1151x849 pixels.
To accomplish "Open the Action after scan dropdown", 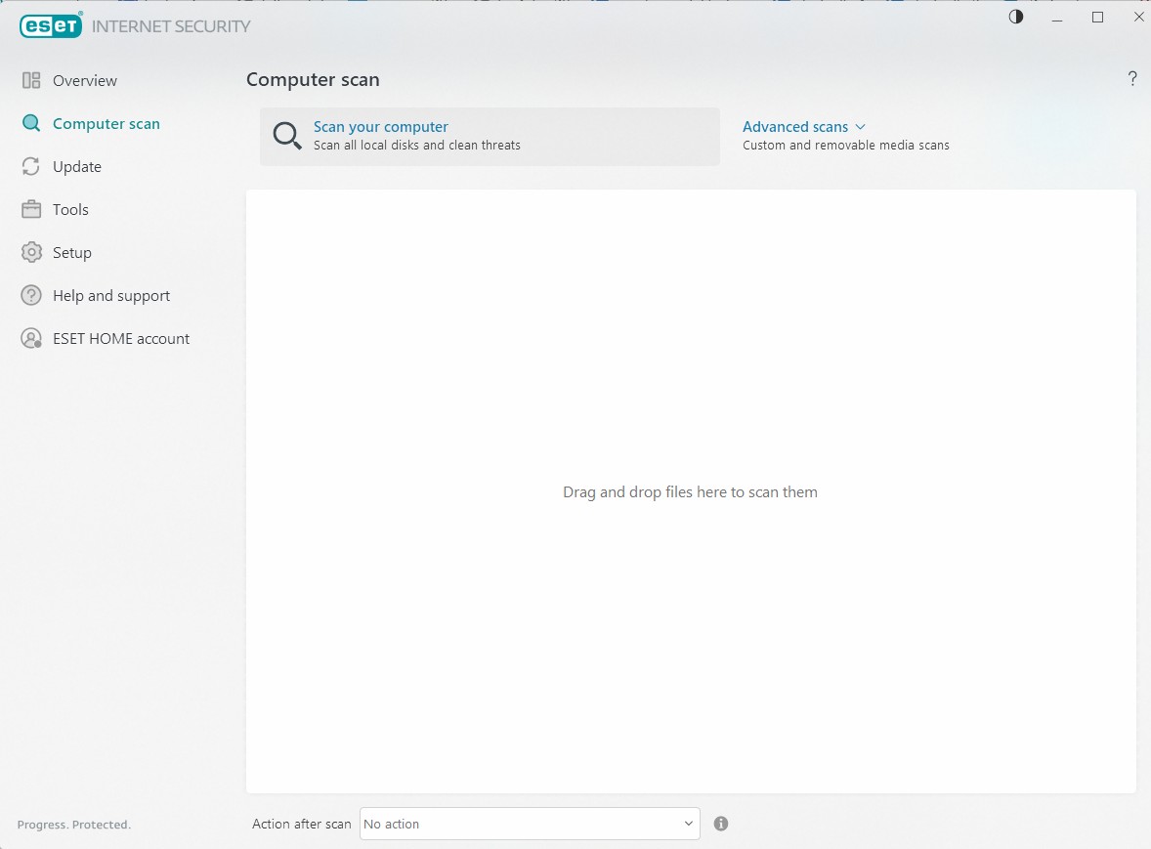I will pyautogui.click(x=530, y=824).
